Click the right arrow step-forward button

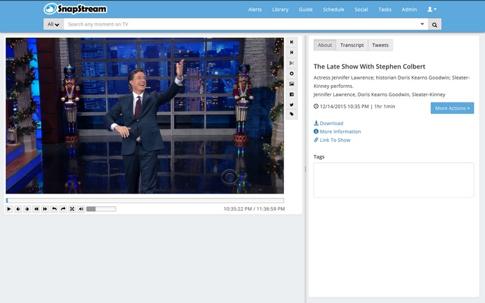point(27,209)
